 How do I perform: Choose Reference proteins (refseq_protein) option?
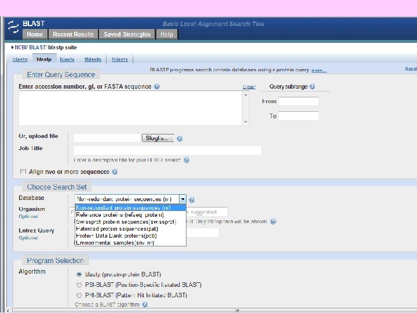(130, 215)
